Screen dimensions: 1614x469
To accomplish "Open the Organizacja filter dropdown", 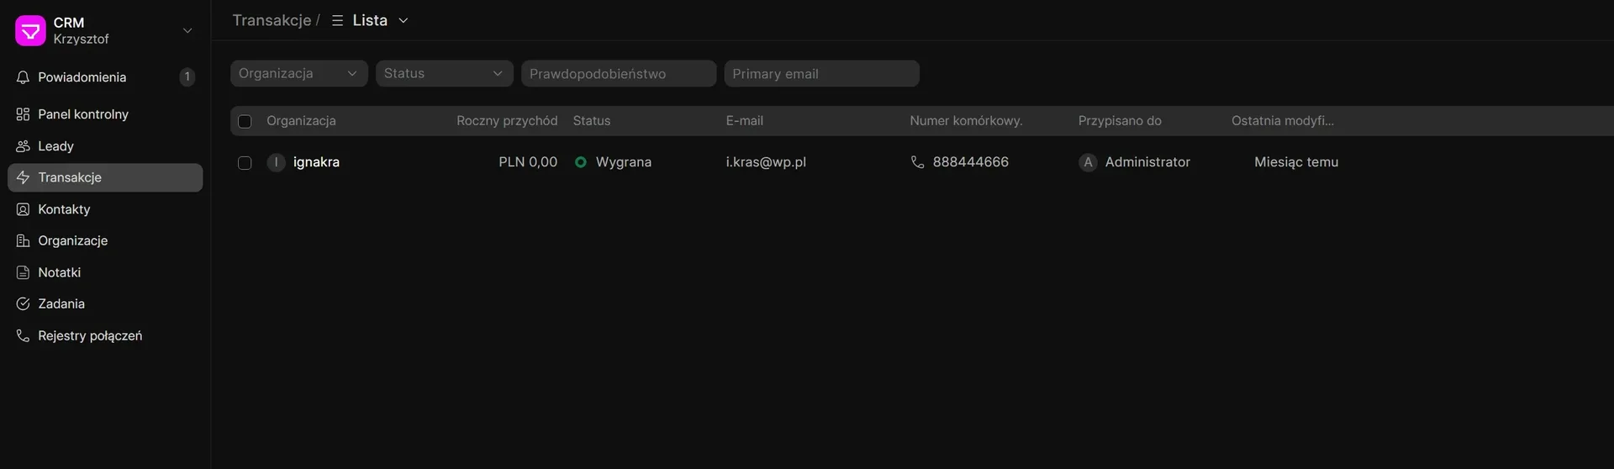I will point(299,73).
